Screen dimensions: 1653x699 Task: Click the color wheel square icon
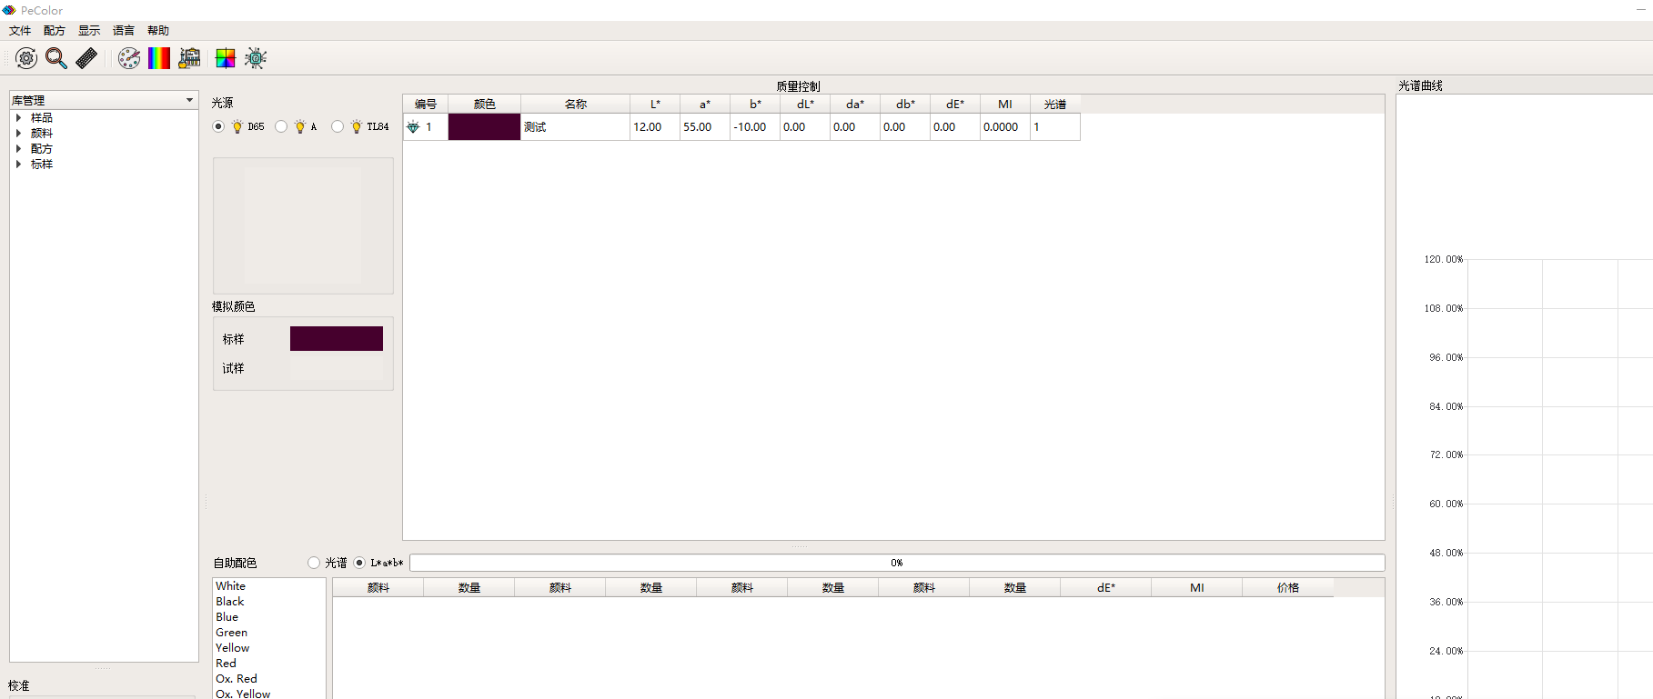[x=225, y=58]
